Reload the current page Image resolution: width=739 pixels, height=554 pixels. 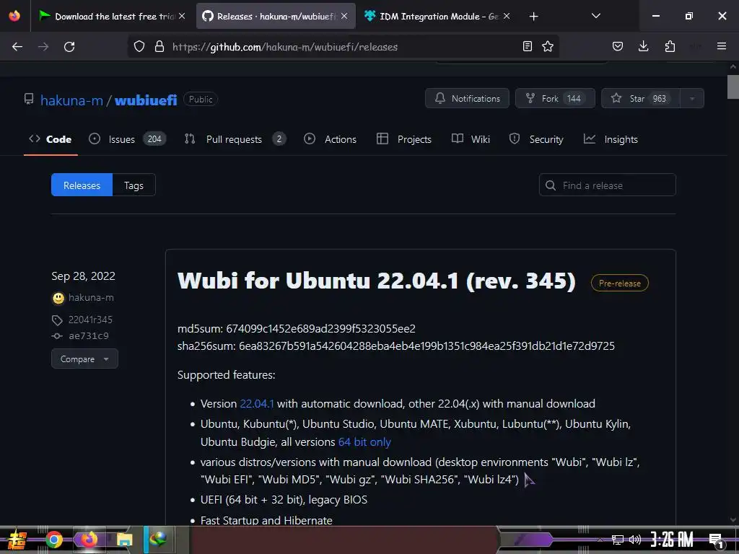pyautogui.click(x=69, y=47)
